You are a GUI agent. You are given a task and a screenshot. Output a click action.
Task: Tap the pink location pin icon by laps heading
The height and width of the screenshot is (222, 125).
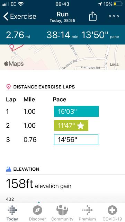tap(9, 87)
